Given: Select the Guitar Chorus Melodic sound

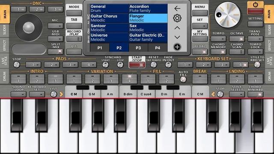Looking at the screenshot, I should [110, 18].
